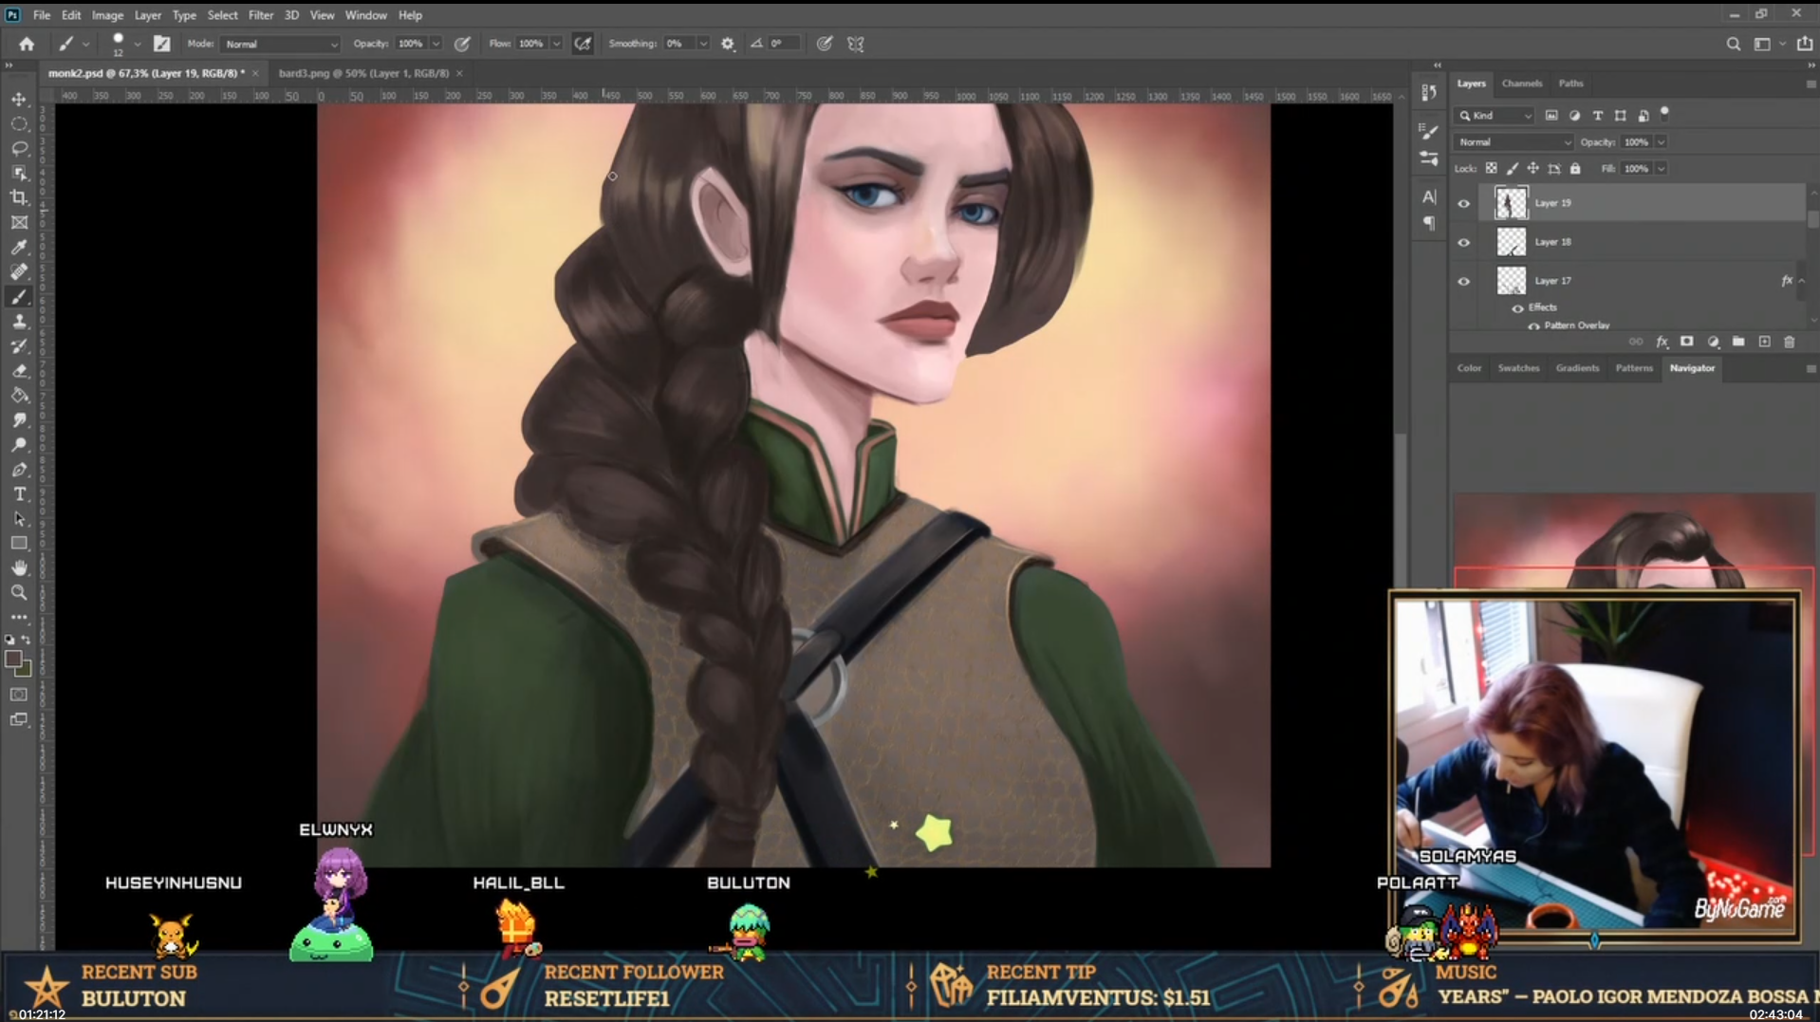This screenshot has width=1820, height=1022.
Task: Add a layer style with fx button
Action: 1662,342
